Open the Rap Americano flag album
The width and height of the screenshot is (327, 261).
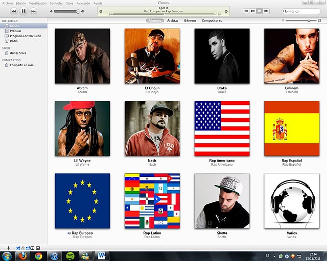click(222, 128)
